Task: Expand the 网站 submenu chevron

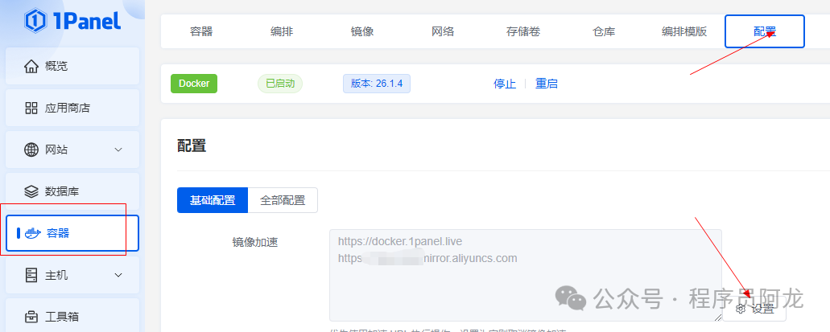Action: pos(118,150)
